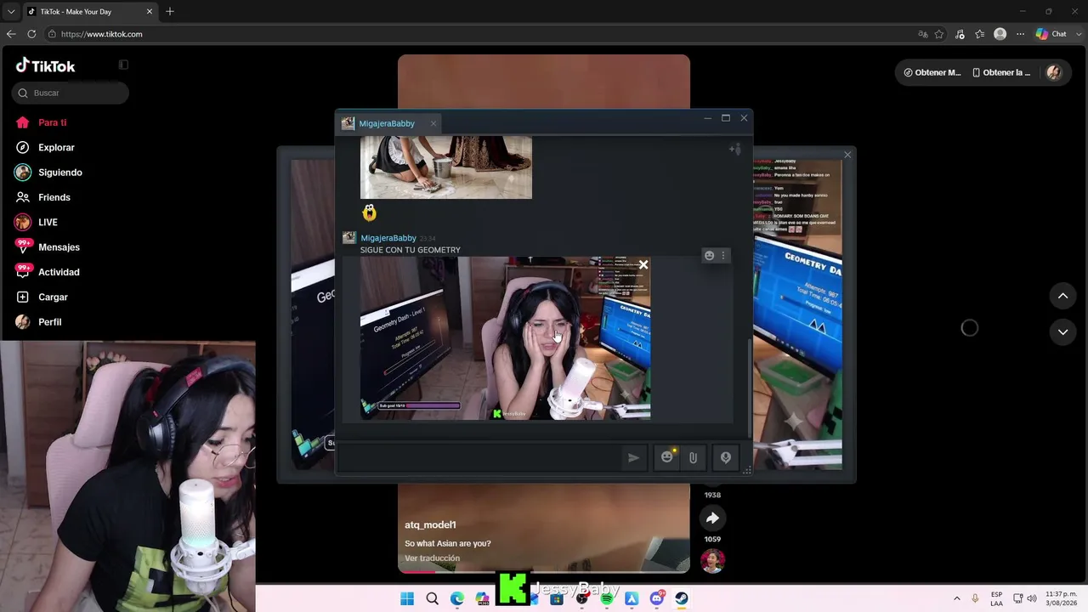Image resolution: width=1088 pixels, height=612 pixels.
Task: Open message options three-dot menu
Action: click(723, 255)
